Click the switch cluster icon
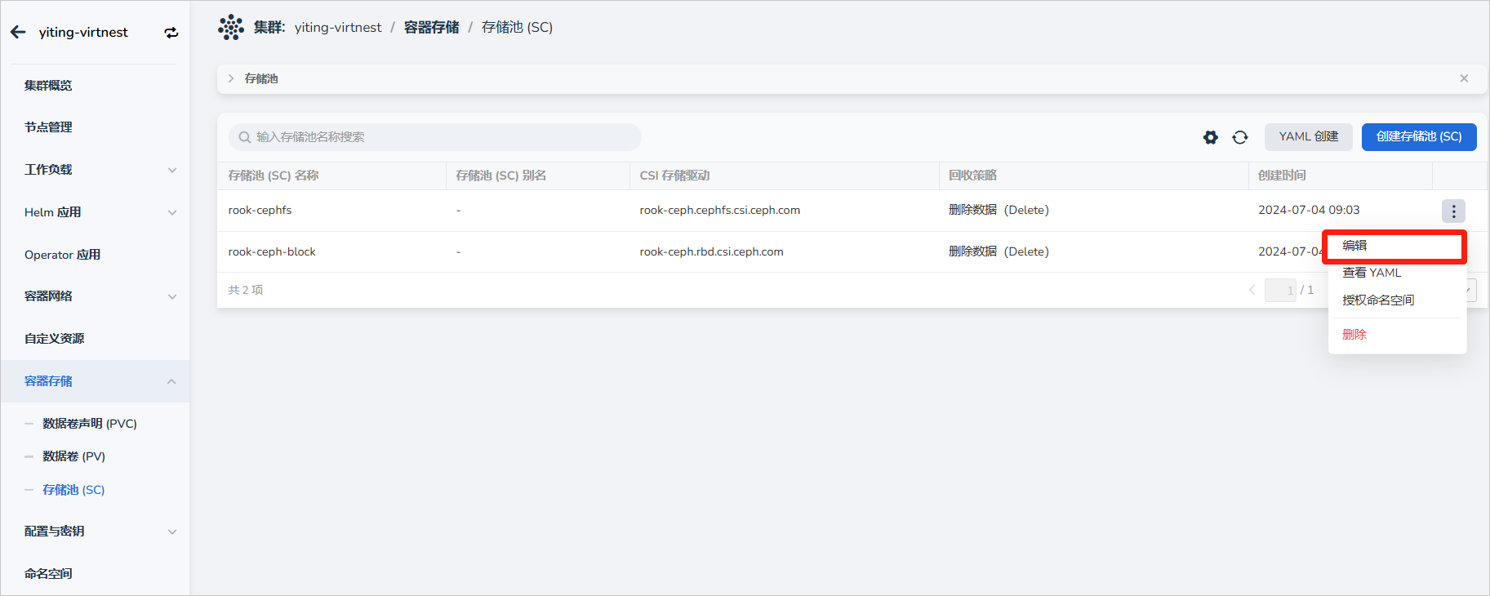Viewport: 1490px width, 596px height. pos(171,33)
